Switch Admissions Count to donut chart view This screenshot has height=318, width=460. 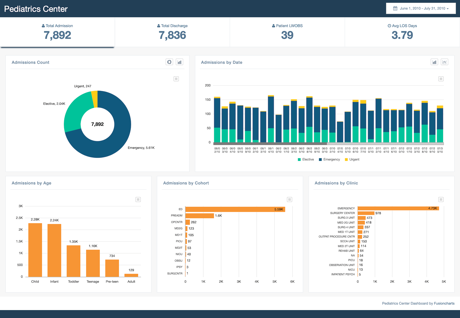click(169, 62)
